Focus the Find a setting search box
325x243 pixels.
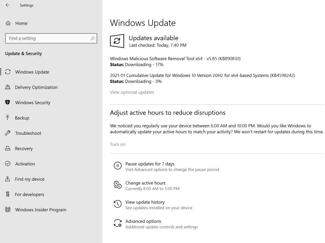[48, 38]
